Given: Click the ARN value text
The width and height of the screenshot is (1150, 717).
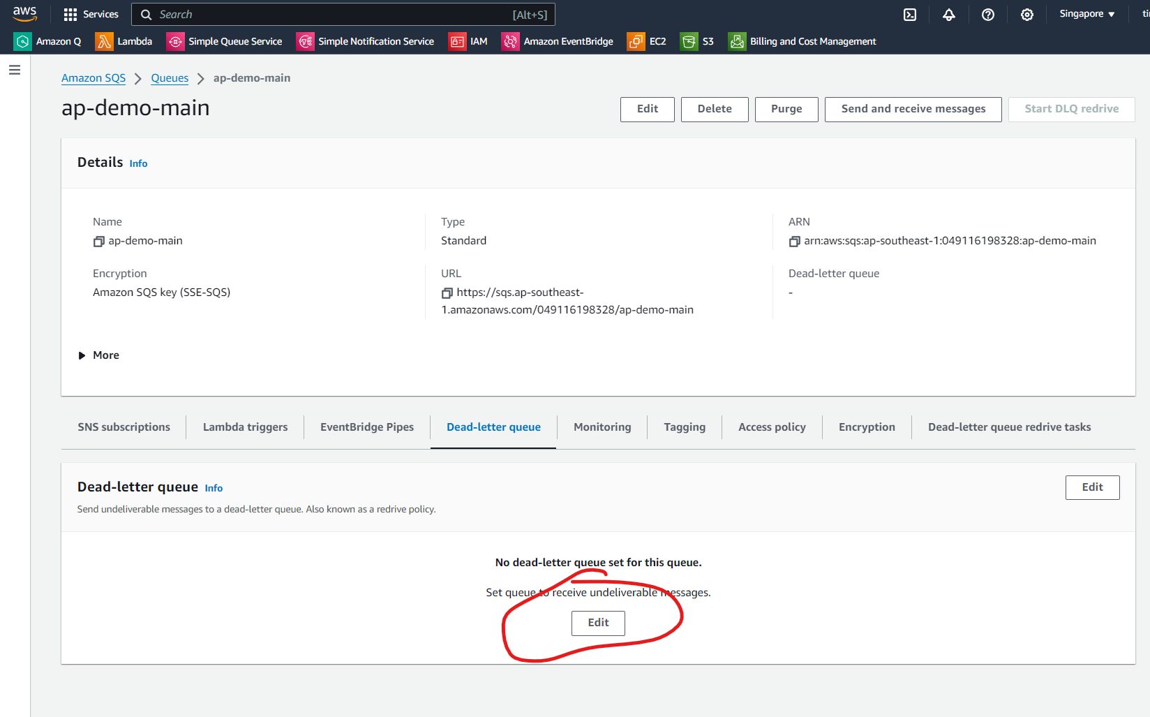Looking at the screenshot, I should (x=950, y=241).
